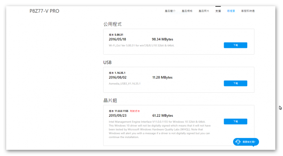Click version label 1.16.35.1
283x156 pixels.
117,73
